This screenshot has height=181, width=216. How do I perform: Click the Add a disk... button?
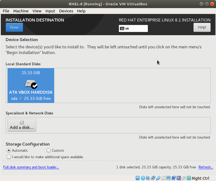pyautogui.click(x=22, y=125)
